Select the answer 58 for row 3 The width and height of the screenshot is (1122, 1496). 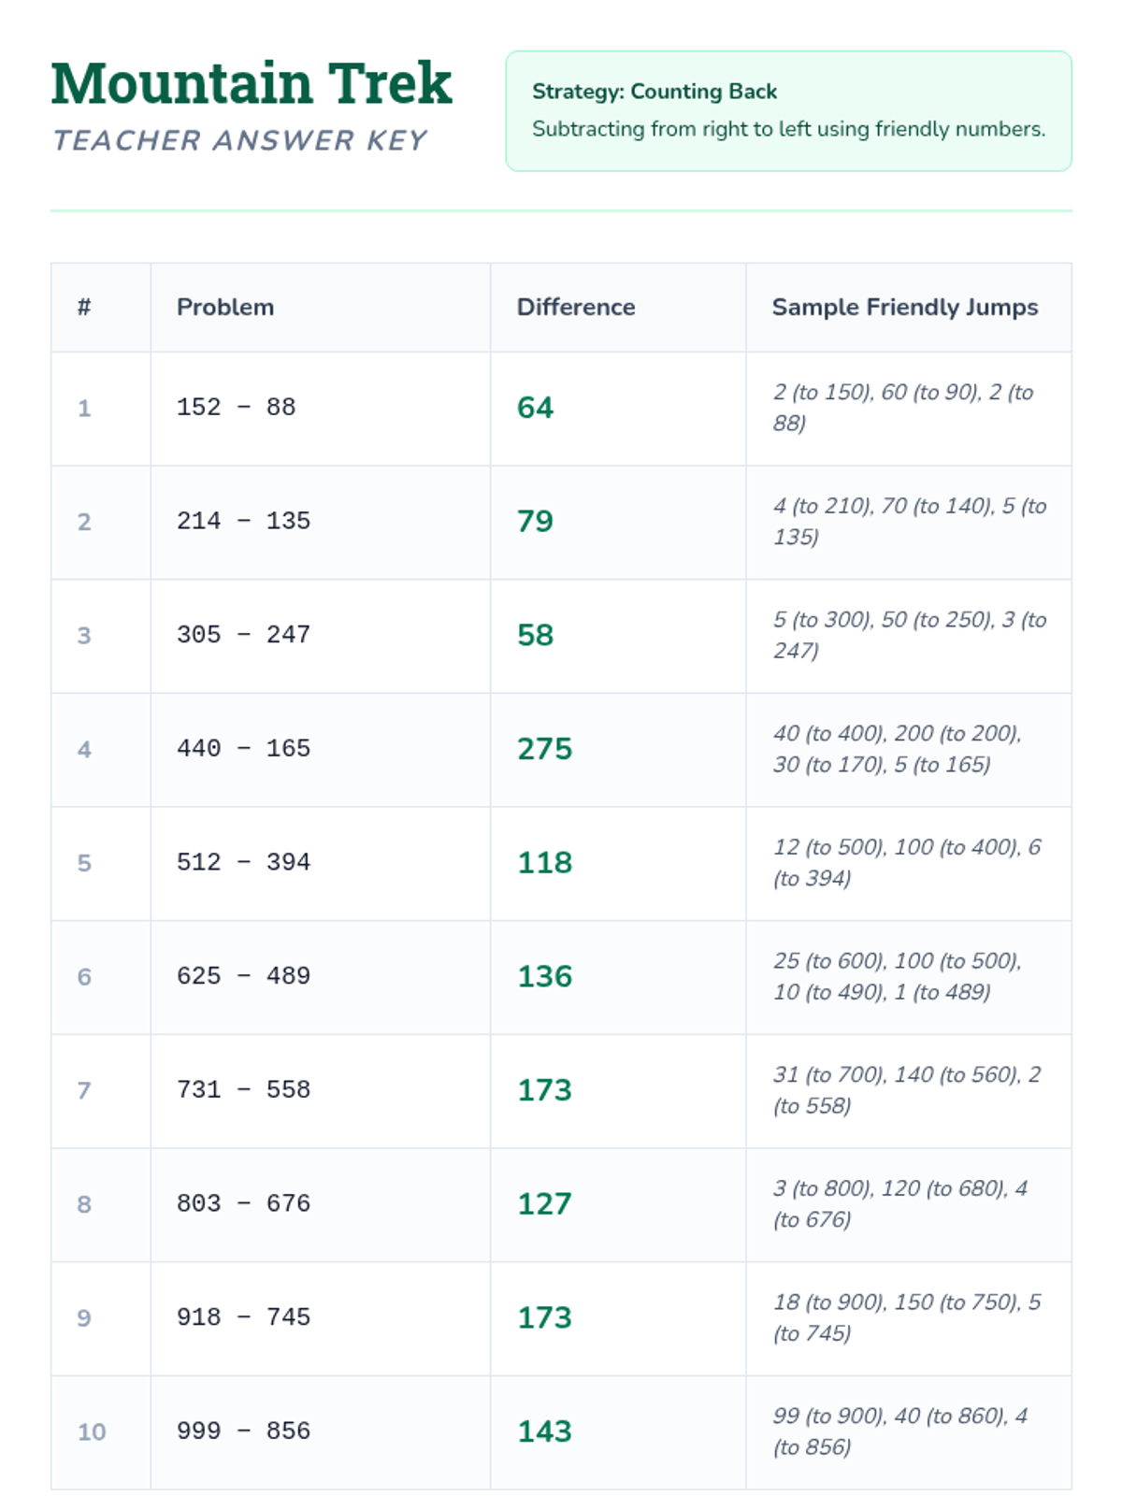click(x=536, y=635)
